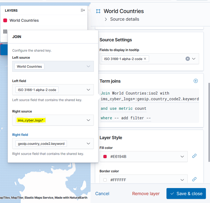Click the Cancel link

click(x=102, y=194)
